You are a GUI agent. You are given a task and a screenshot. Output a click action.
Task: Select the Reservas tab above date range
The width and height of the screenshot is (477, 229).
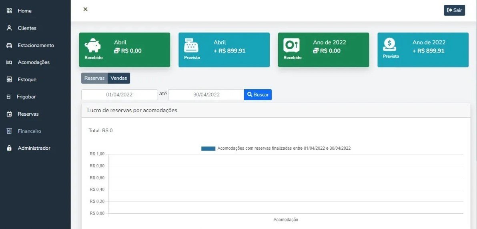[94, 78]
